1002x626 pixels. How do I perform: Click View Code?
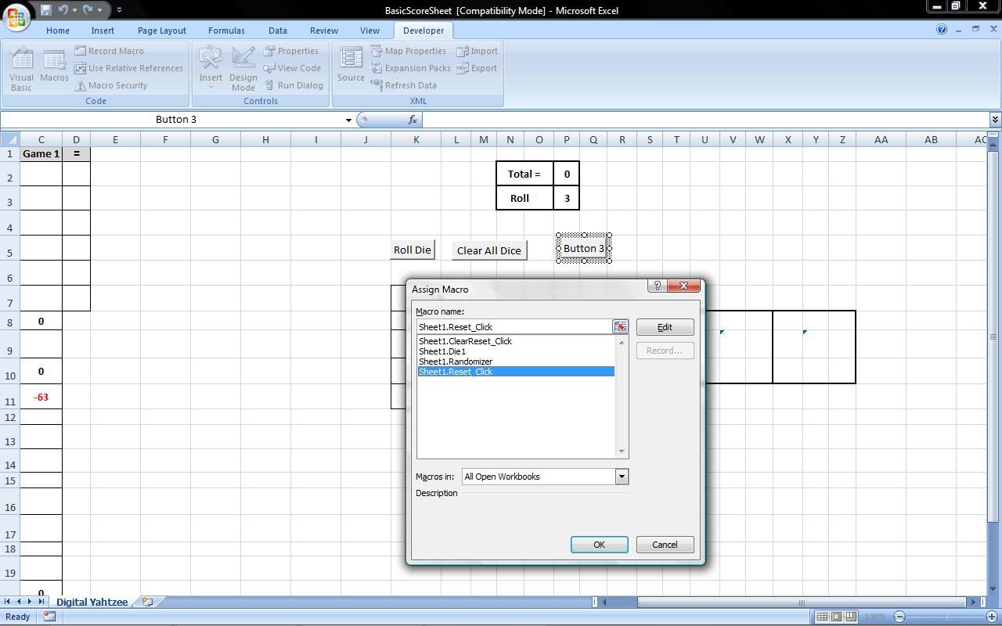[292, 68]
